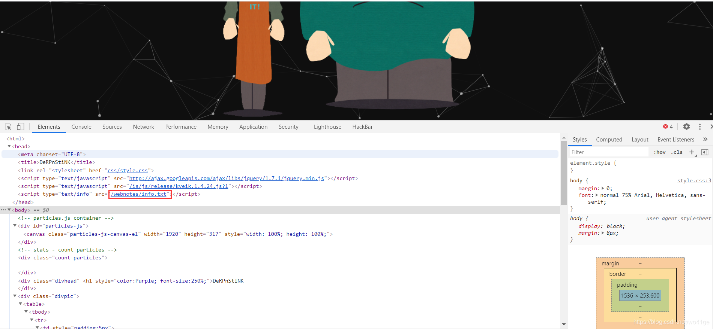Select the Styles pane tab
713x329 pixels.
[x=579, y=140]
